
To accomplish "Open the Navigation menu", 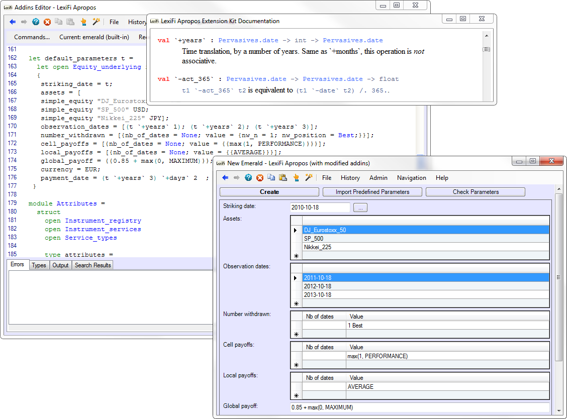I will point(411,178).
